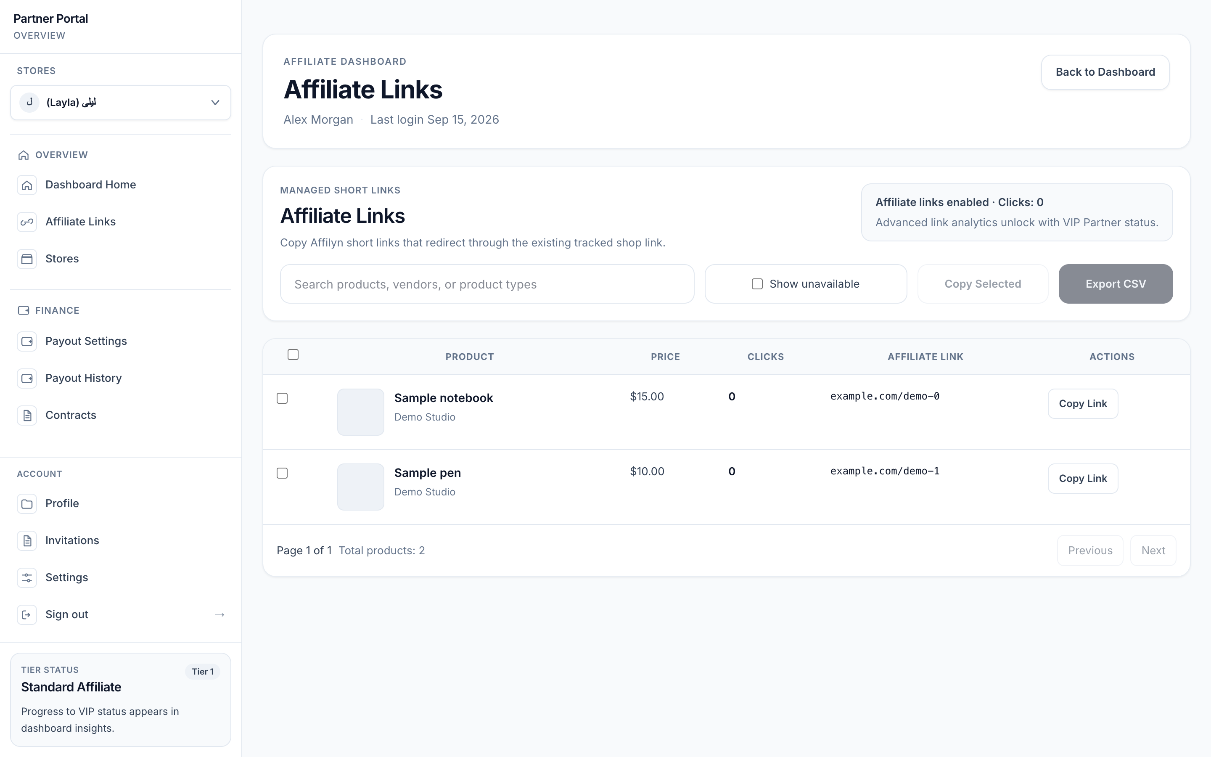Click the Copy Selected button

(983, 284)
